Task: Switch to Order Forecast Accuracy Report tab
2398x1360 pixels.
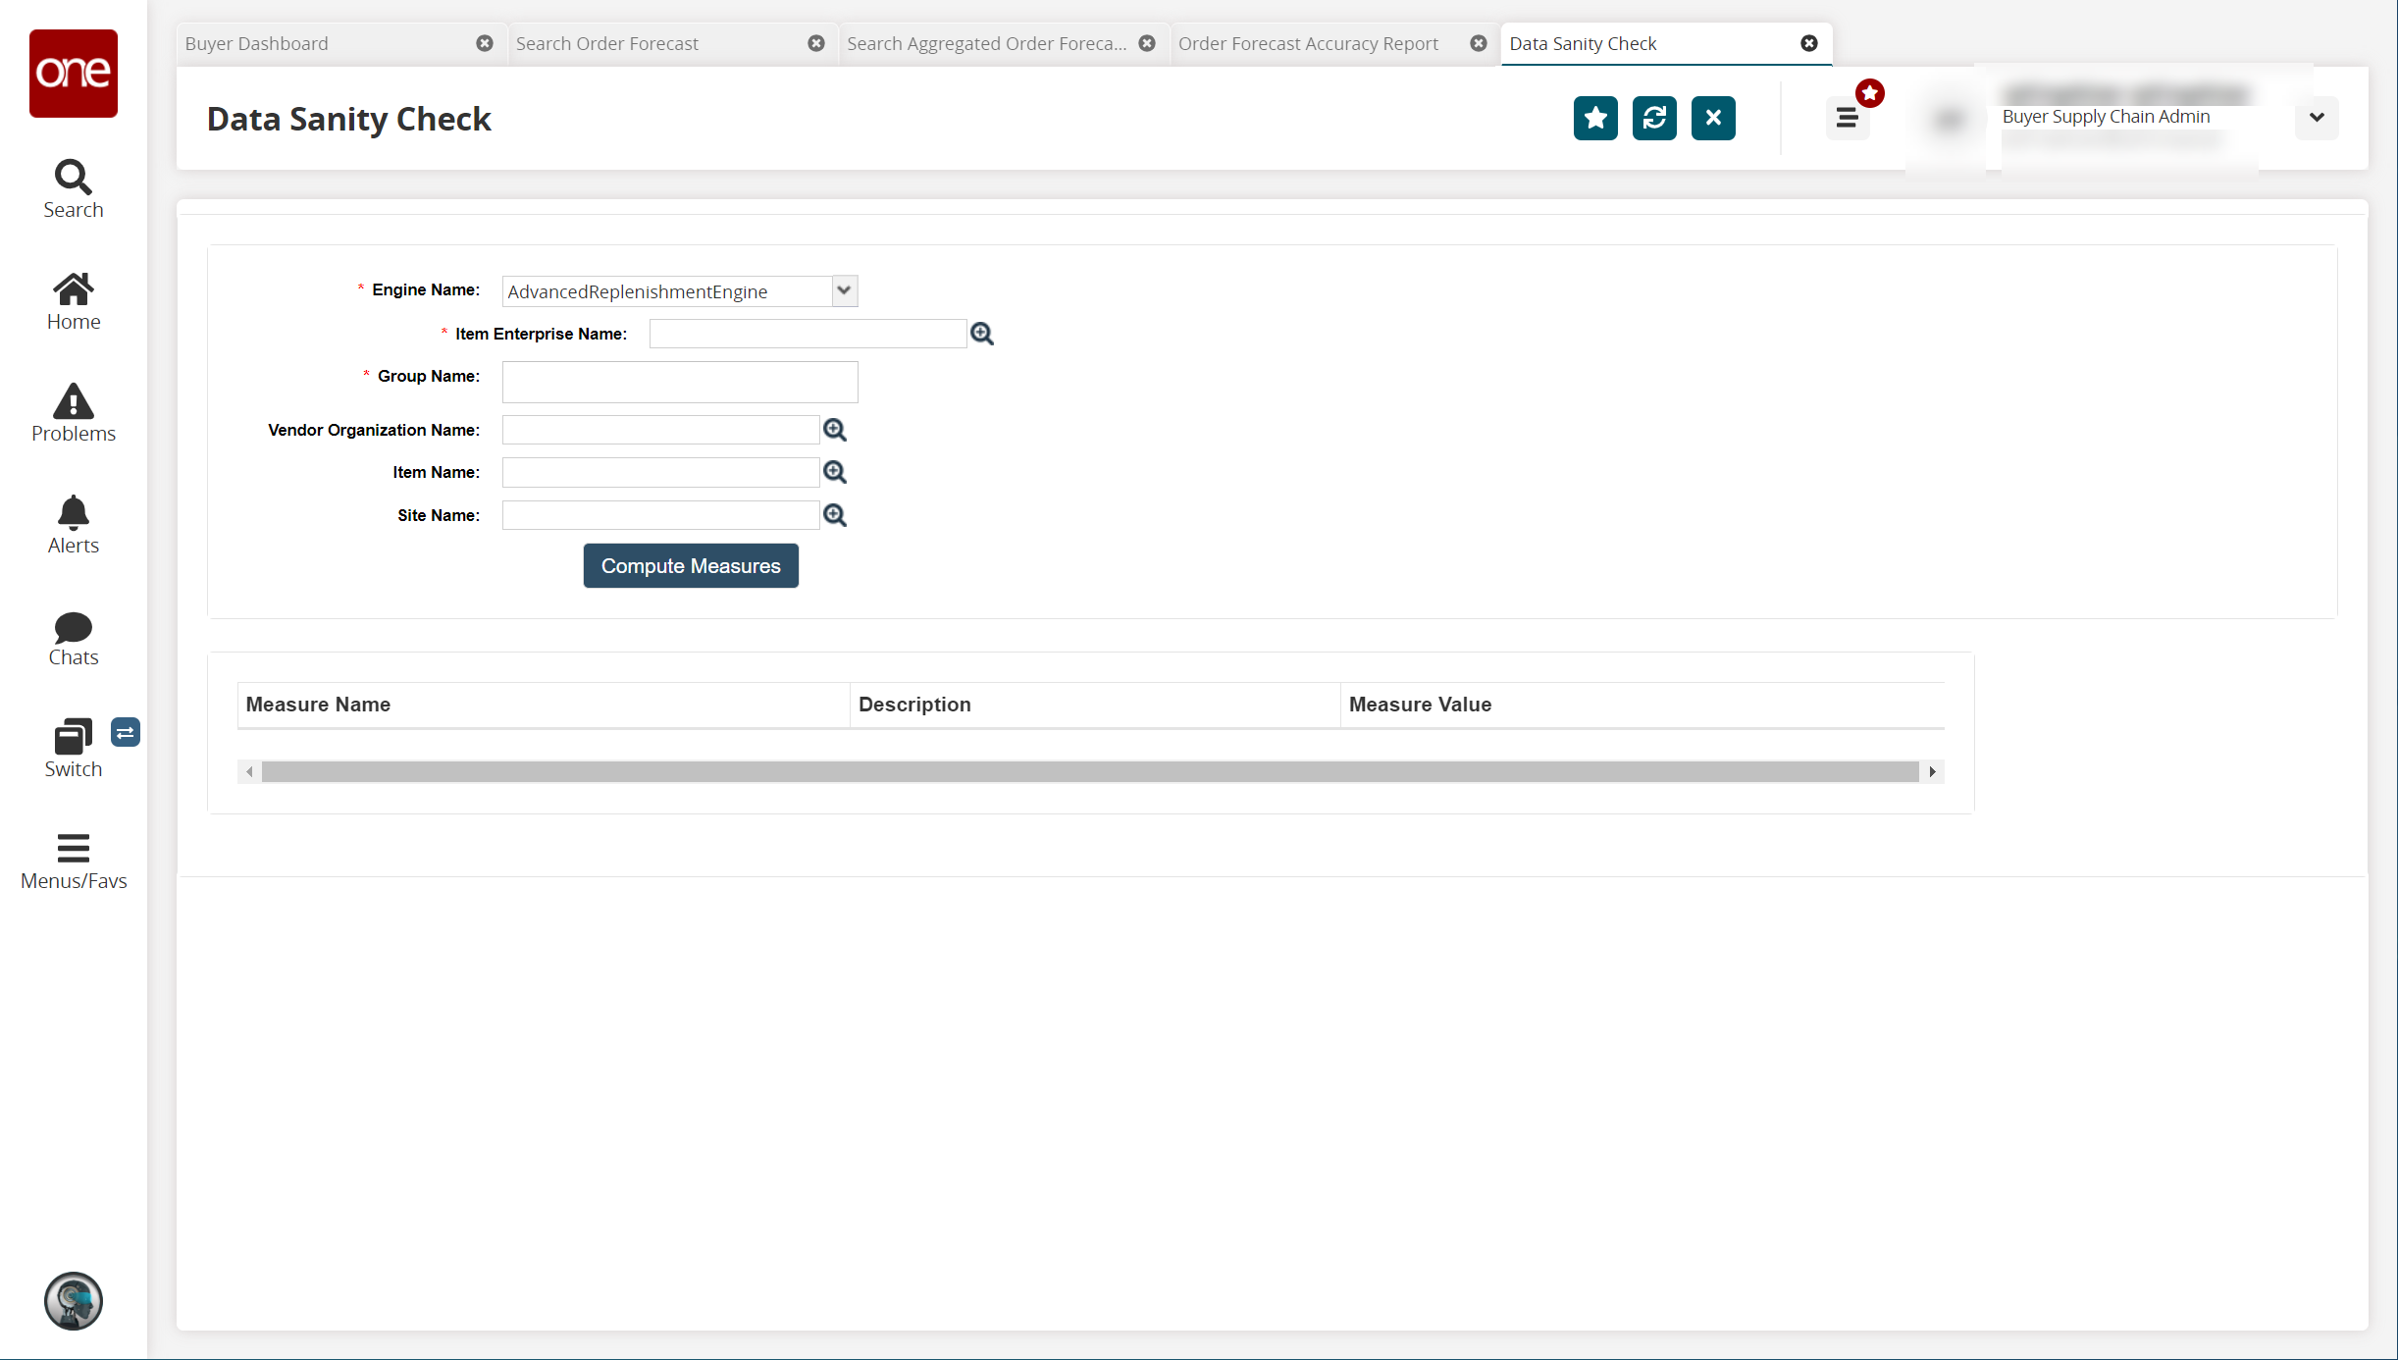Action: coord(1308,43)
